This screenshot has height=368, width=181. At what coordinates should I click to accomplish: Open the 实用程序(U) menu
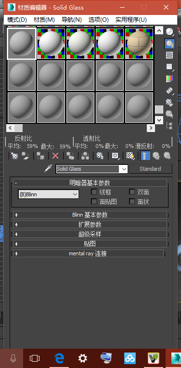click(131, 20)
